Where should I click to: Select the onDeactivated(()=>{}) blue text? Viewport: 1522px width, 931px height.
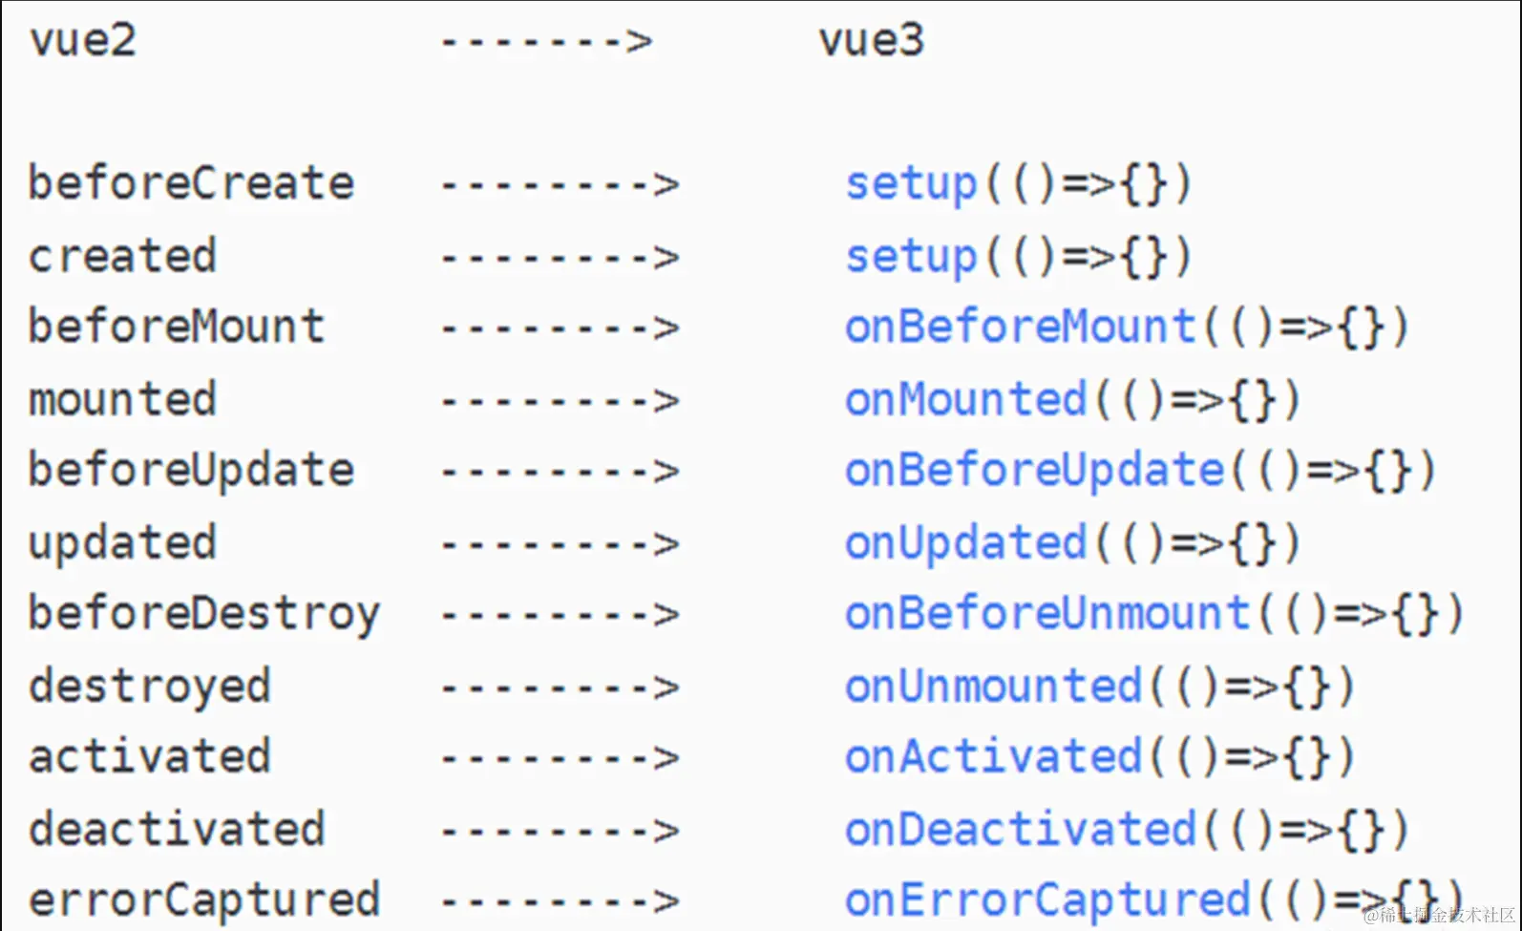pyautogui.click(x=1126, y=830)
